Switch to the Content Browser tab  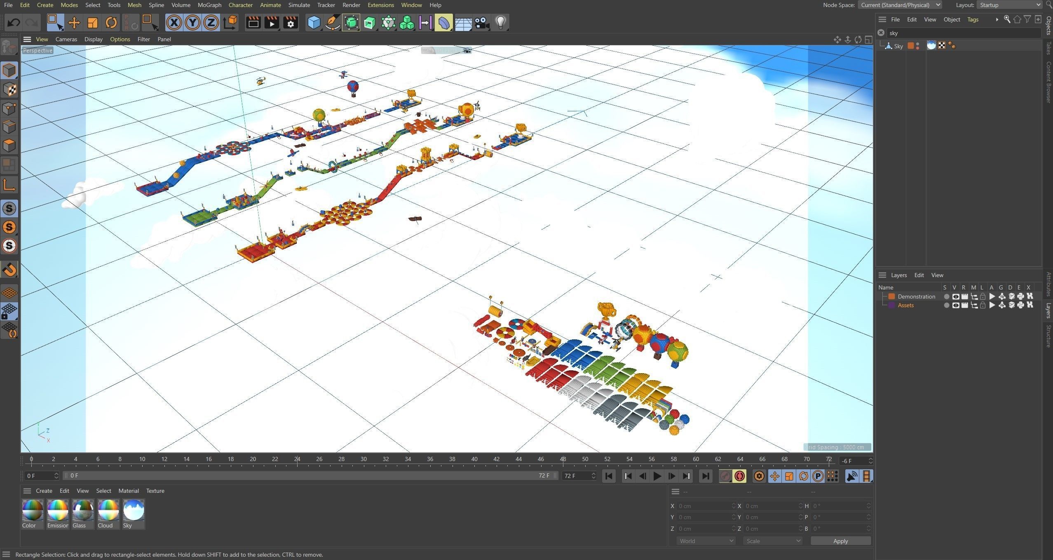(1048, 82)
